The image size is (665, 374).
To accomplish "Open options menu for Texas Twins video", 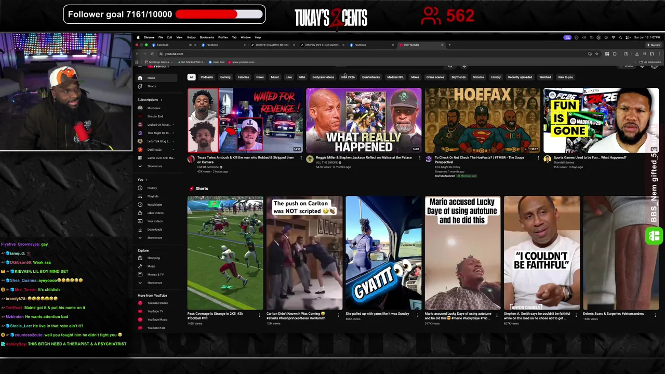I will pyautogui.click(x=301, y=158).
